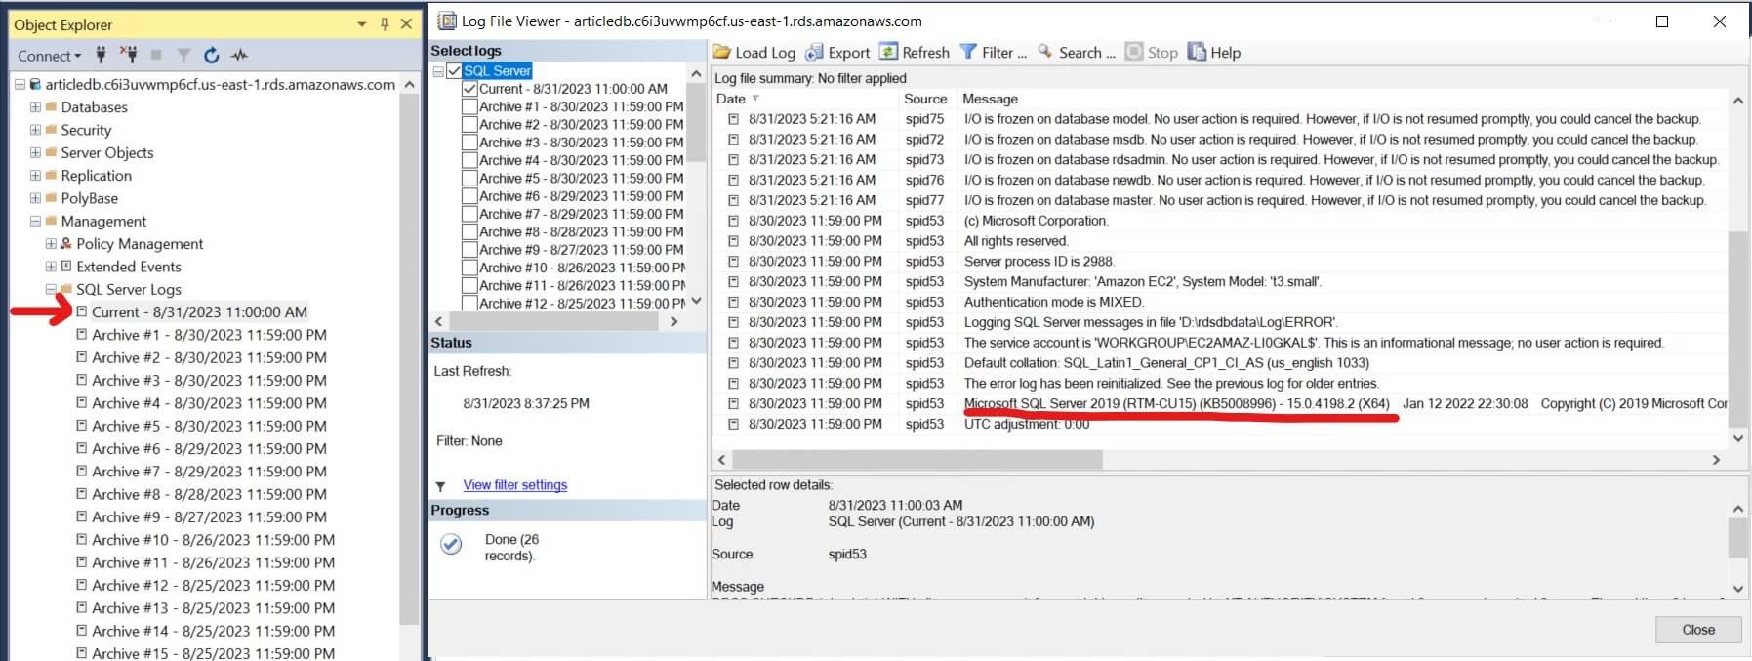The height and width of the screenshot is (661, 1752).
Task: Collapse the server node articledb in Object Explorer
Action: 20,85
